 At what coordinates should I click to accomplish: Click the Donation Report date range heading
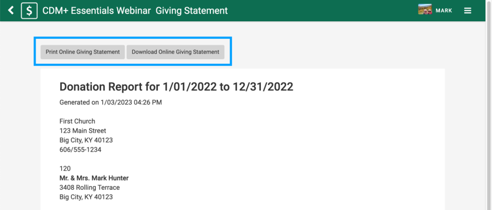coord(177,87)
